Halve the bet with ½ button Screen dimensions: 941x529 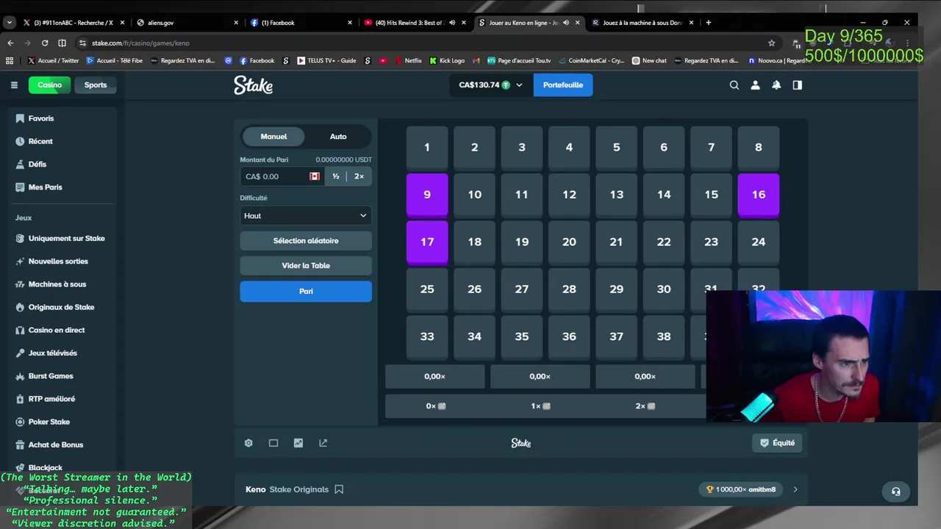[336, 176]
